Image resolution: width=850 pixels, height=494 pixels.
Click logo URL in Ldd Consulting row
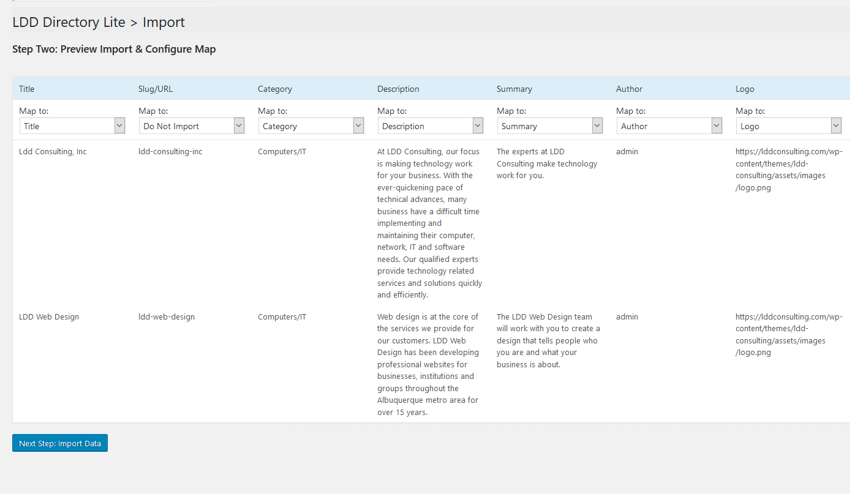(789, 170)
